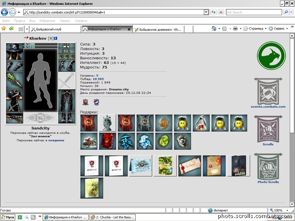Click the Пуск Start button
The width and height of the screenshot is (295, 221).
[8, 217]
